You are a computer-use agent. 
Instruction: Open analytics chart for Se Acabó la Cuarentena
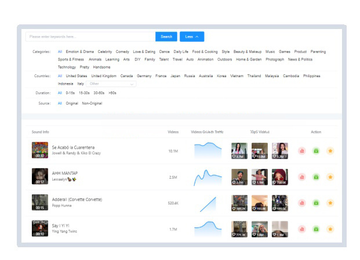click(302, 151)
